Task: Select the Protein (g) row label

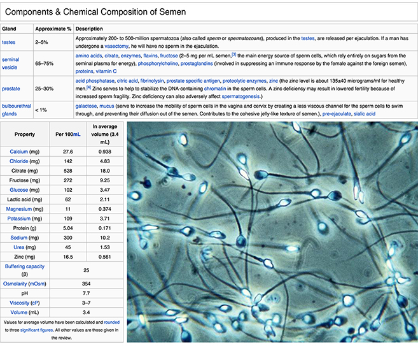Action: pyautogui.click(x=25, y=228)
